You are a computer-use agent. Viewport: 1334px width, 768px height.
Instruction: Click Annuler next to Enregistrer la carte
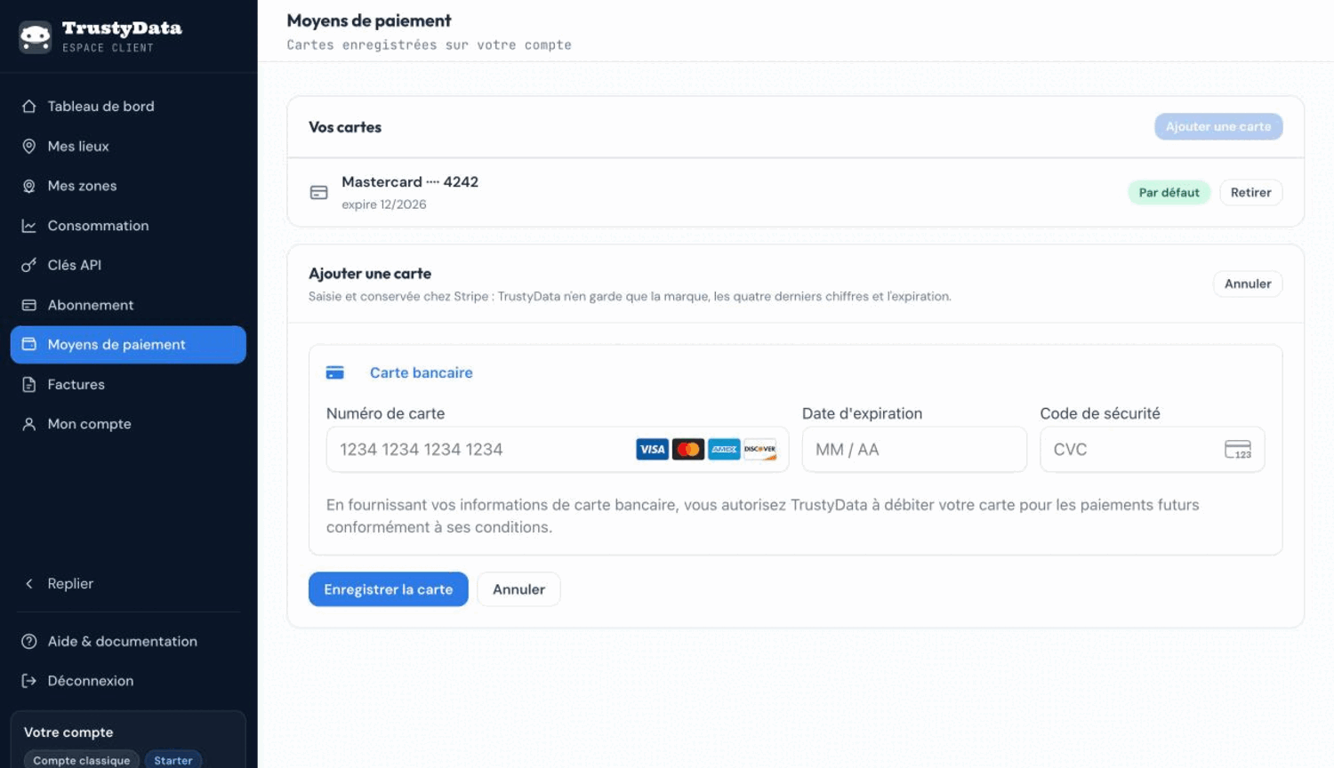[x=518, y=589]
